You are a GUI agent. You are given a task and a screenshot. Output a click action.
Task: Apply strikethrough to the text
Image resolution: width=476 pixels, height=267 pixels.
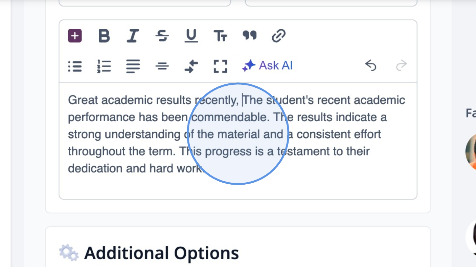point(162,36)
